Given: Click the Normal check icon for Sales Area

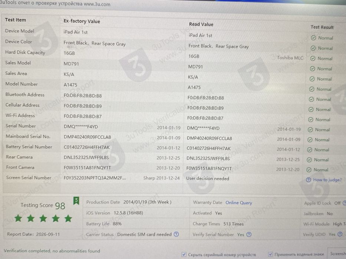Looking at the screenshot, I should coord(312,79).
